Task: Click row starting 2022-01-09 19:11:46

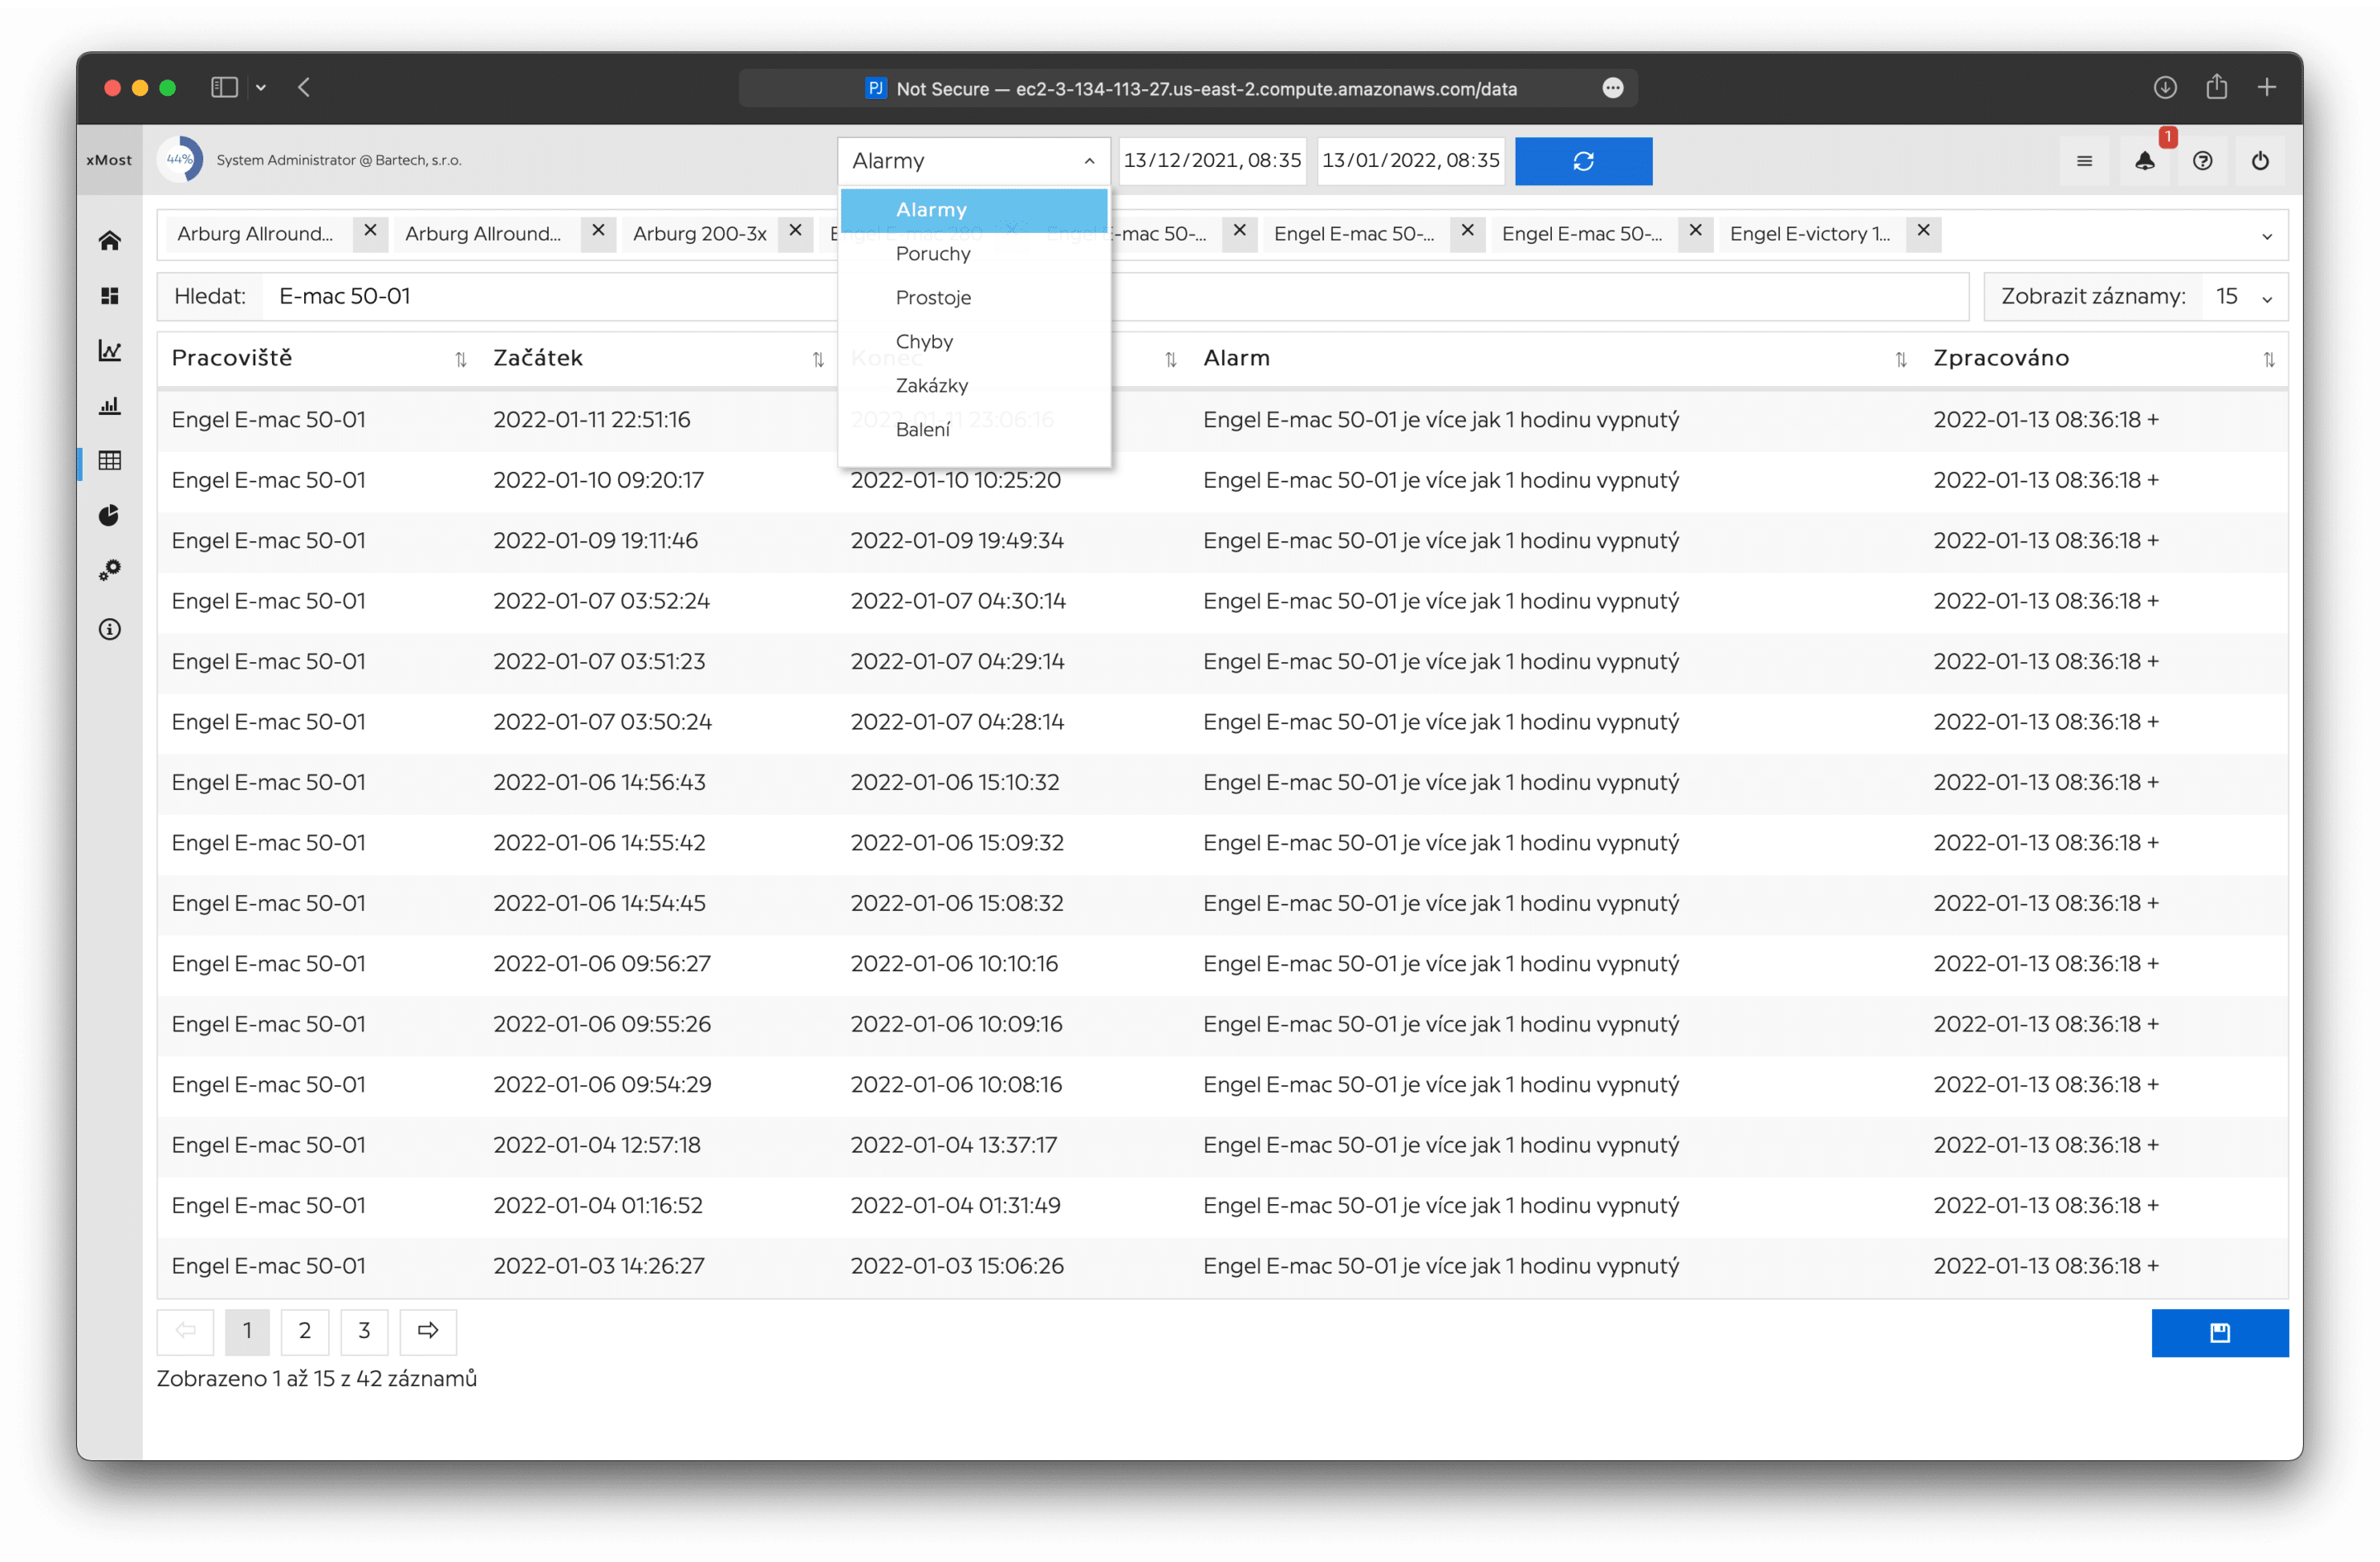Action: 1222,541
